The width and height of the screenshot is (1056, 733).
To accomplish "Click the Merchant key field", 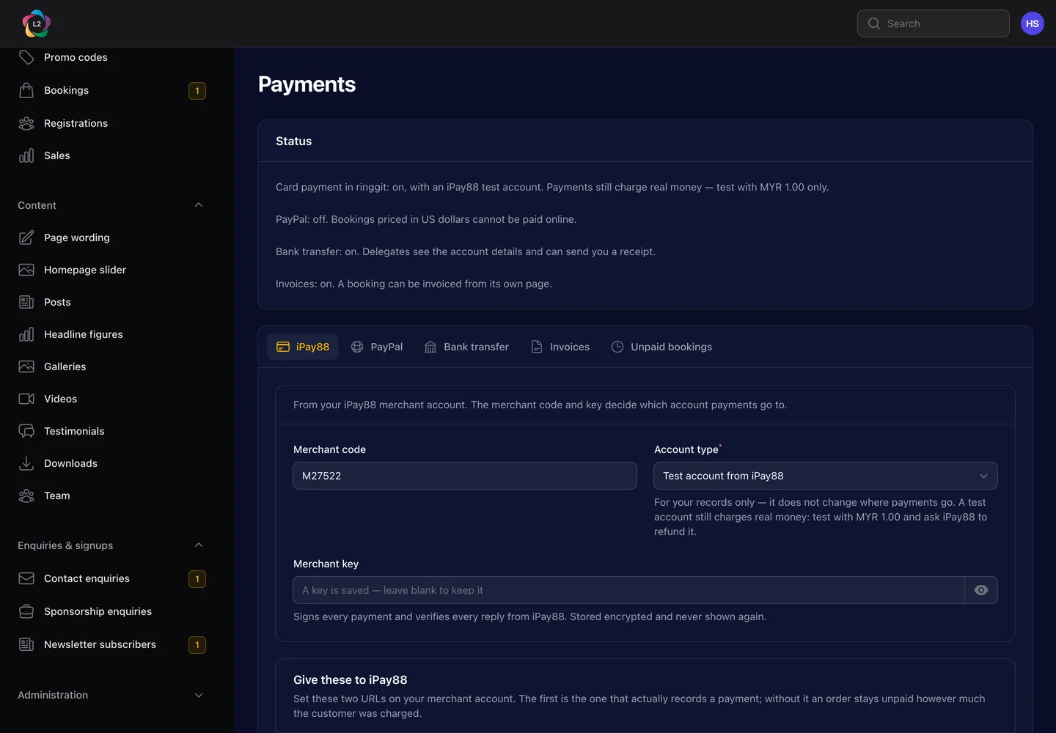I will click(x=629, y=590).
